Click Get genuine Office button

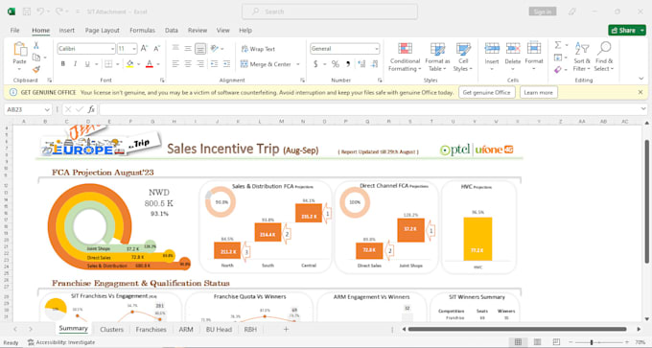tap(487, 92)
